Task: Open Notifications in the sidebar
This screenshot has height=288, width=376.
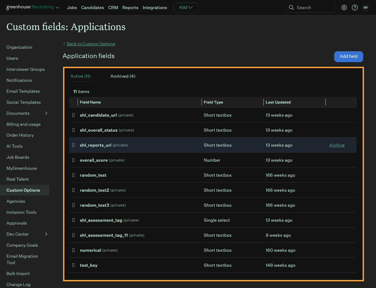Action: [x=19, y=80]
